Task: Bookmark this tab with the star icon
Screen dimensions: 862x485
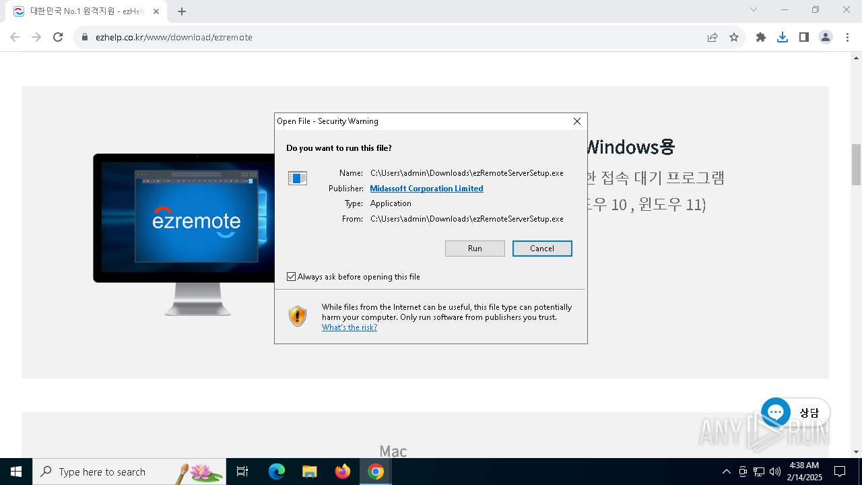Action: pyautogui.click(x=734, y=37)
